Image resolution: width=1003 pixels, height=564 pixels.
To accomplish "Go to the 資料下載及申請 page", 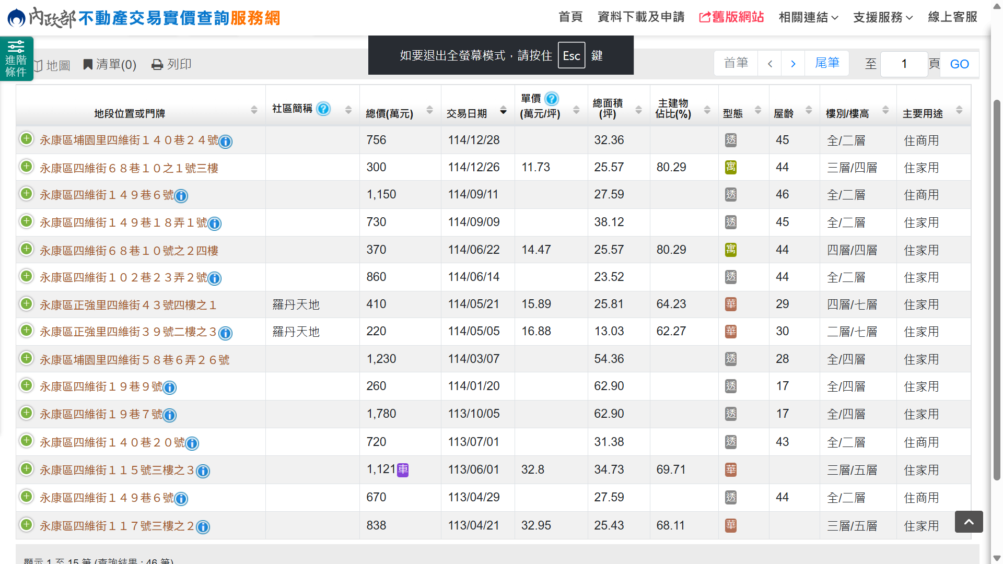I will pos(640,17).
